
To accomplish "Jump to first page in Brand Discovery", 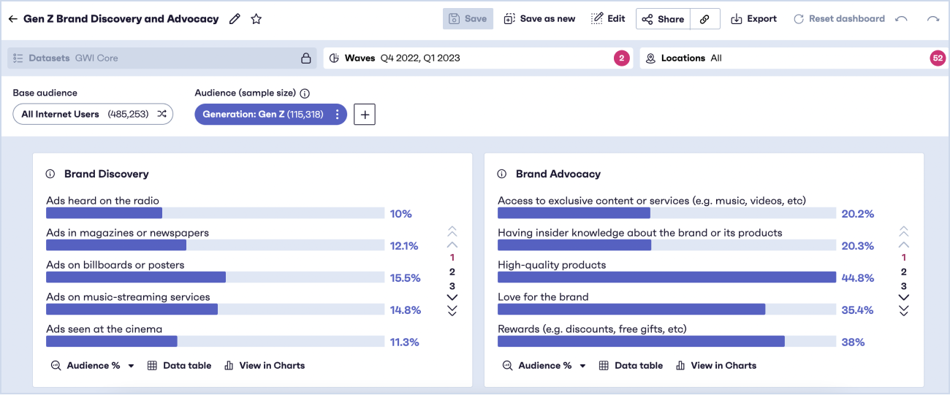I will point(452,231).
